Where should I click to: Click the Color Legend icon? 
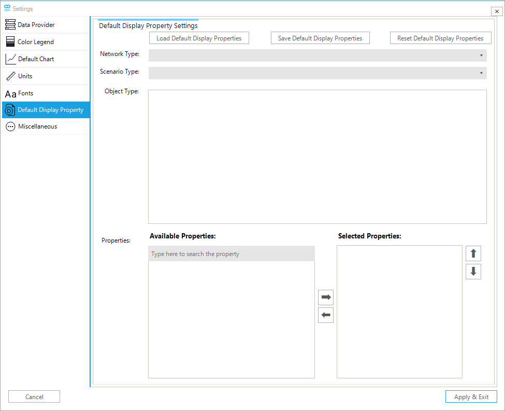pos(10,41)
